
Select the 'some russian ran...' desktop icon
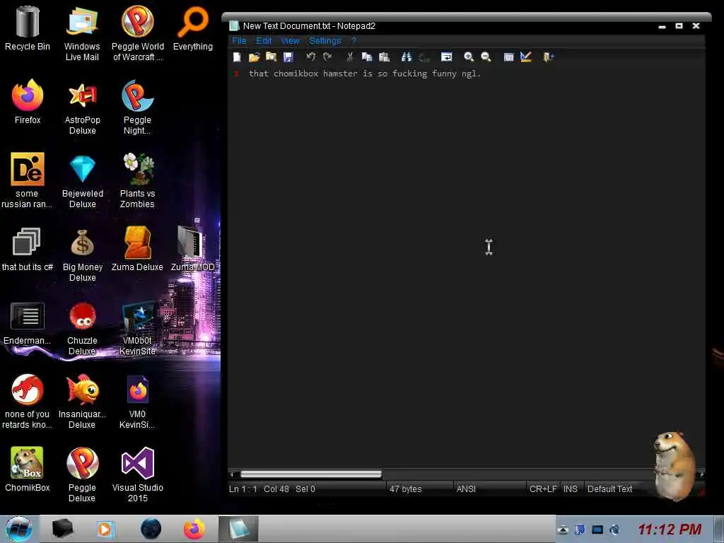pyautogui.click(x=28, y=180)
